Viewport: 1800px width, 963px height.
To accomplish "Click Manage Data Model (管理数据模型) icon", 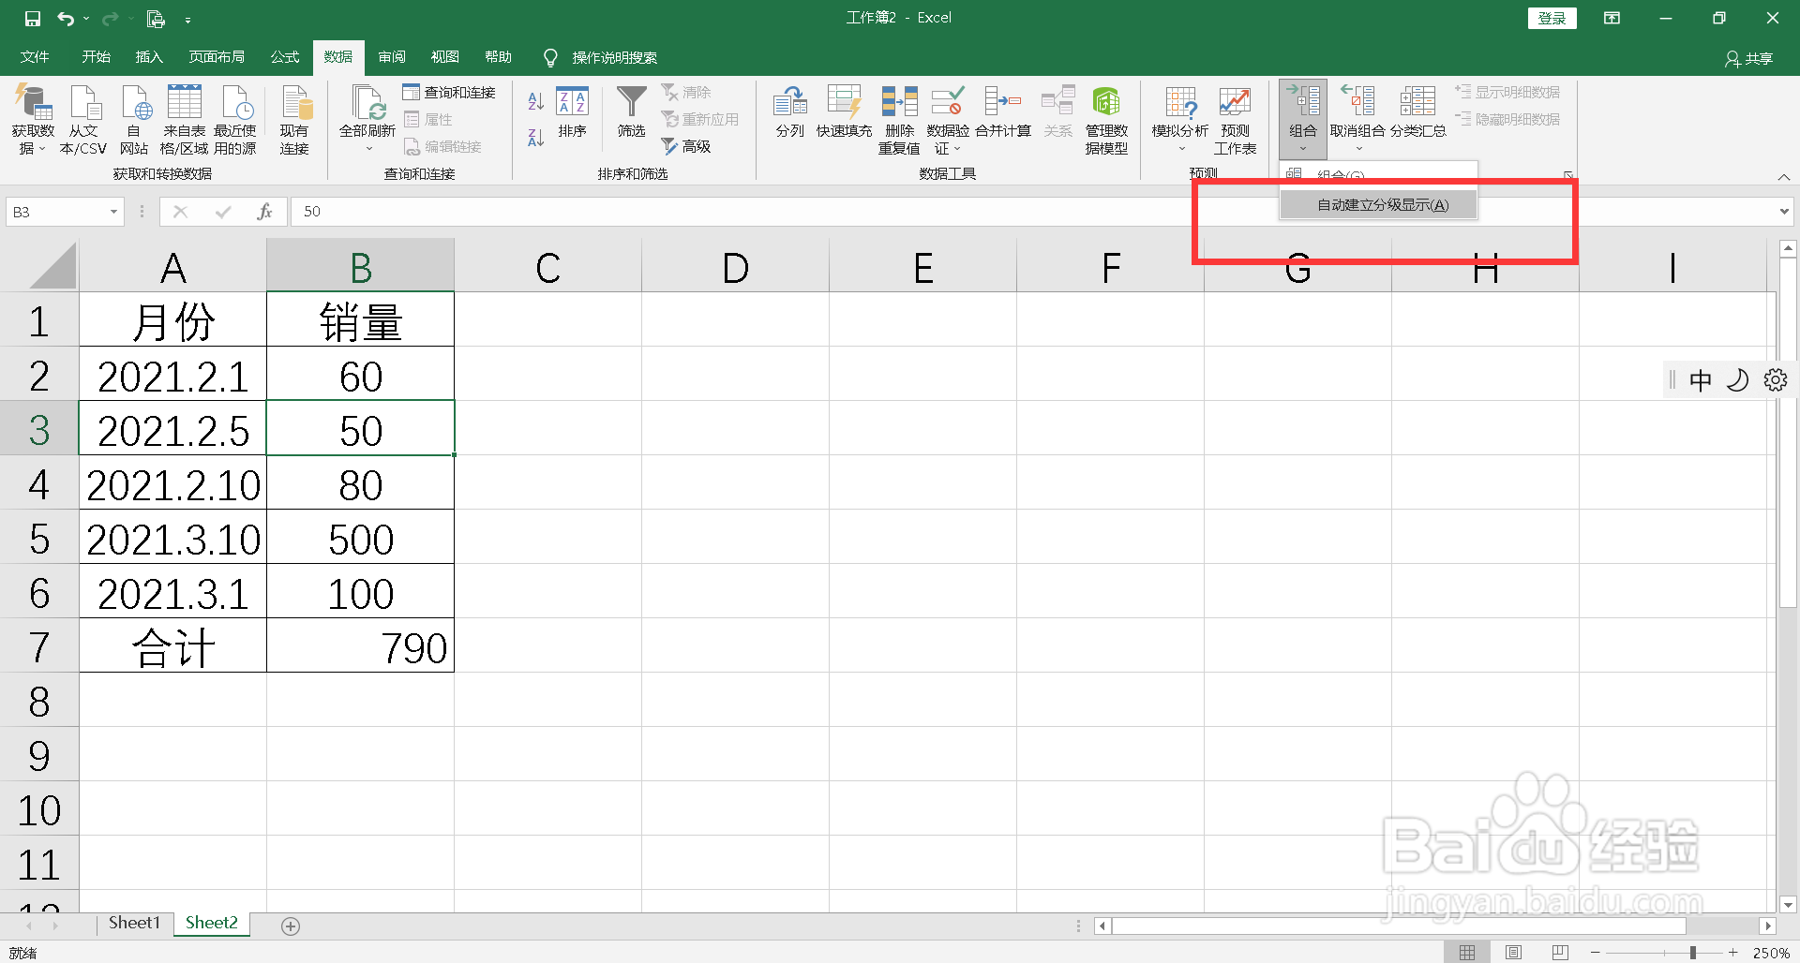I will pyautogui.click(x=1106, y=119).
